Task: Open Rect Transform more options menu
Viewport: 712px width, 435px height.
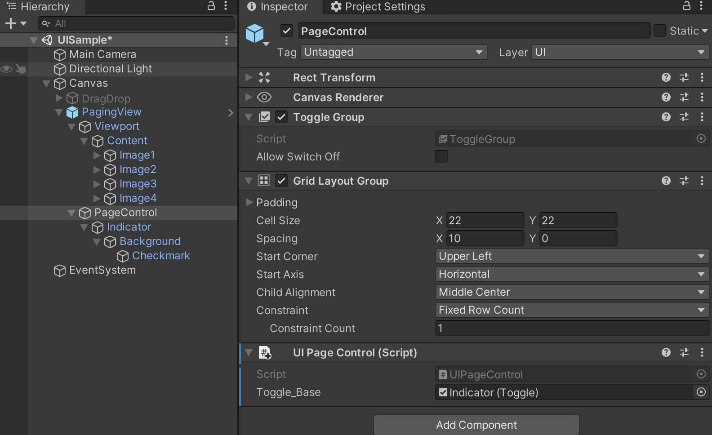Action: click(702, 77)
